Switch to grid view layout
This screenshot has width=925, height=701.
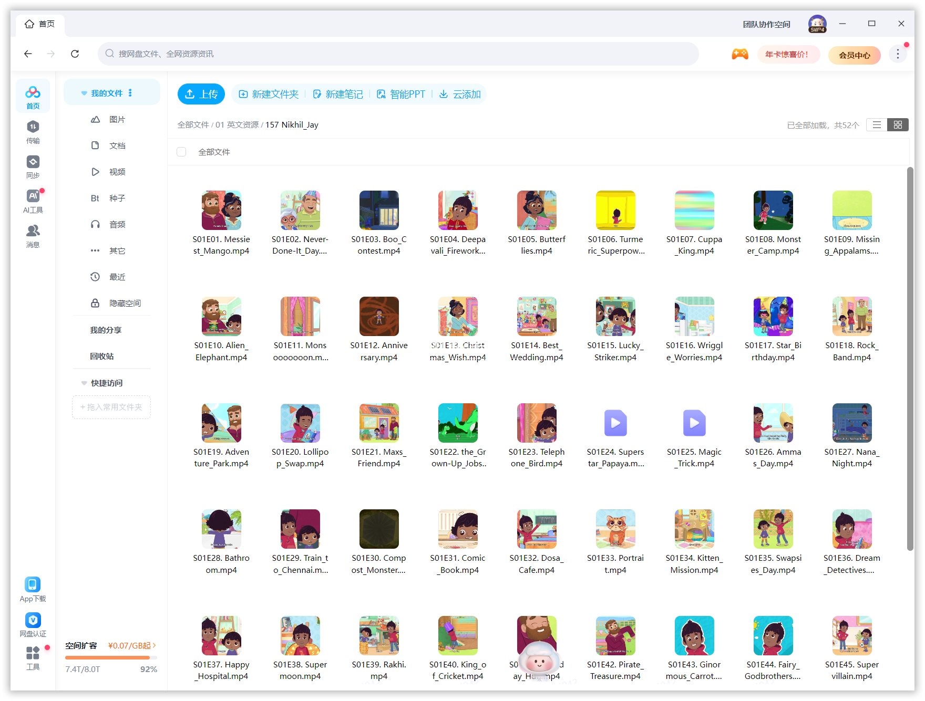898,125
